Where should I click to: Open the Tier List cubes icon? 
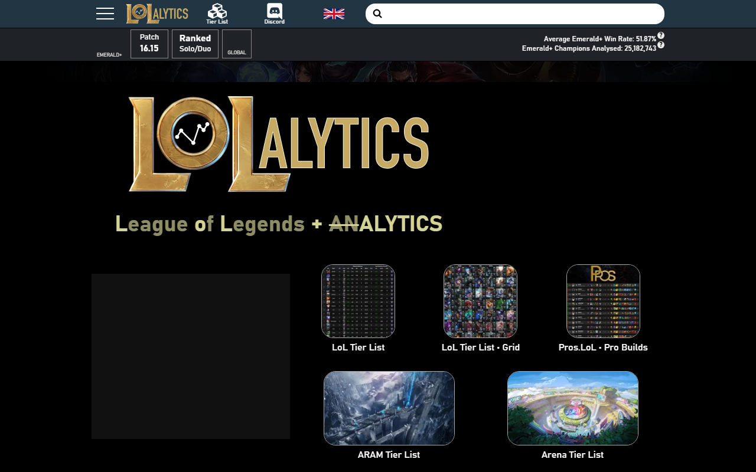pos(217,14)
